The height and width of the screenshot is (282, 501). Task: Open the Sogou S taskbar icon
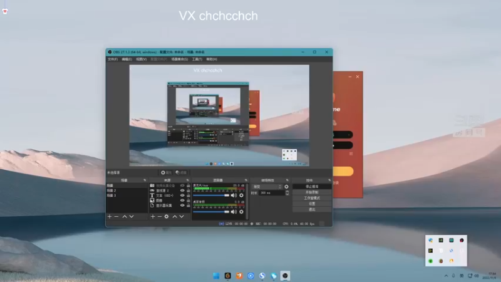[262, 276]
